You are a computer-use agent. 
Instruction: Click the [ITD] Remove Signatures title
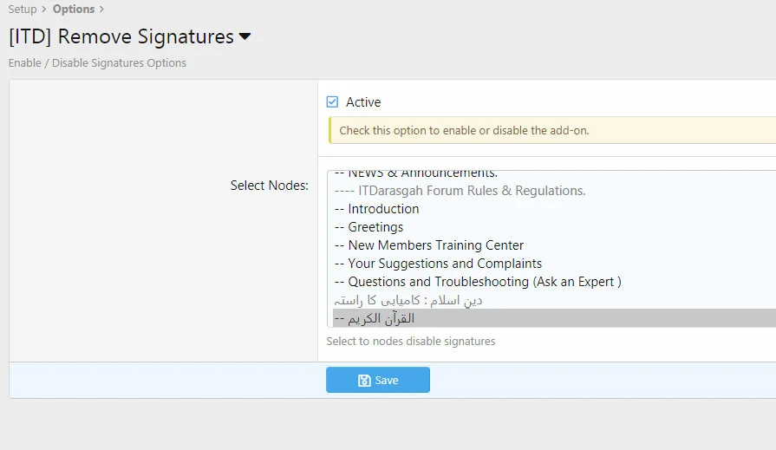click(121, 36)
